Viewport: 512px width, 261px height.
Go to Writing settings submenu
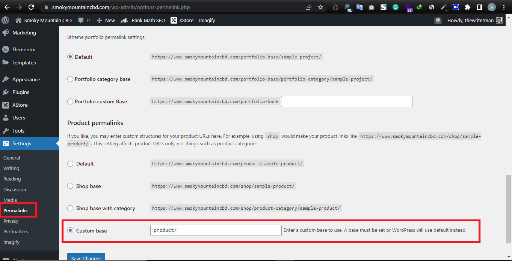[11, 168]
